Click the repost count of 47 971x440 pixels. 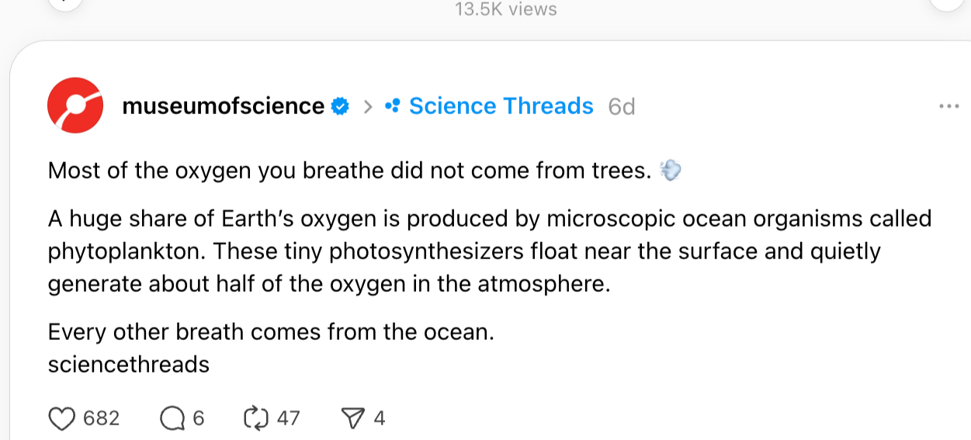click(x=288, y=419)
